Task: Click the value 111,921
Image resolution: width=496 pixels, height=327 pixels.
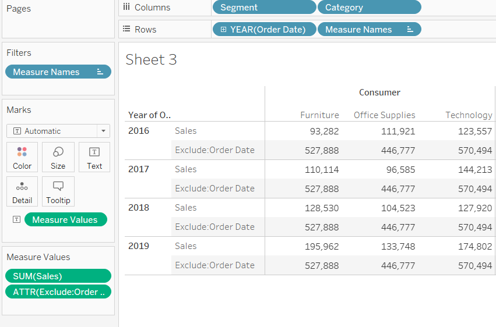Action: point(398,131)
